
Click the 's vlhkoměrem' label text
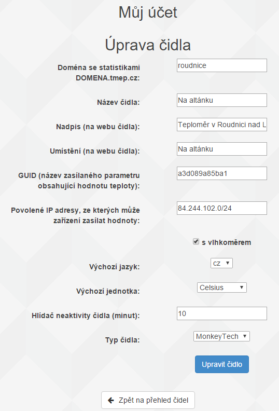(226, 242)
